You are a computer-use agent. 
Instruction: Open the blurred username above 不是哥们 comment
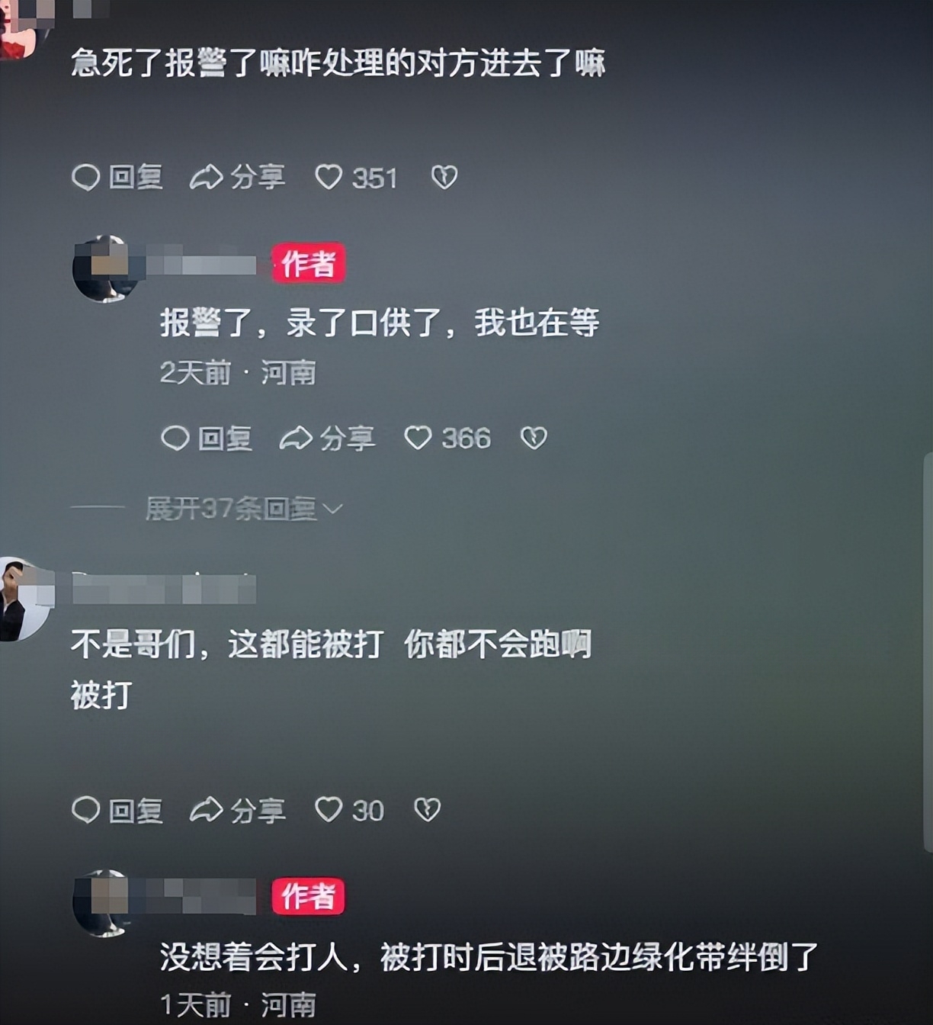[164, 589]
